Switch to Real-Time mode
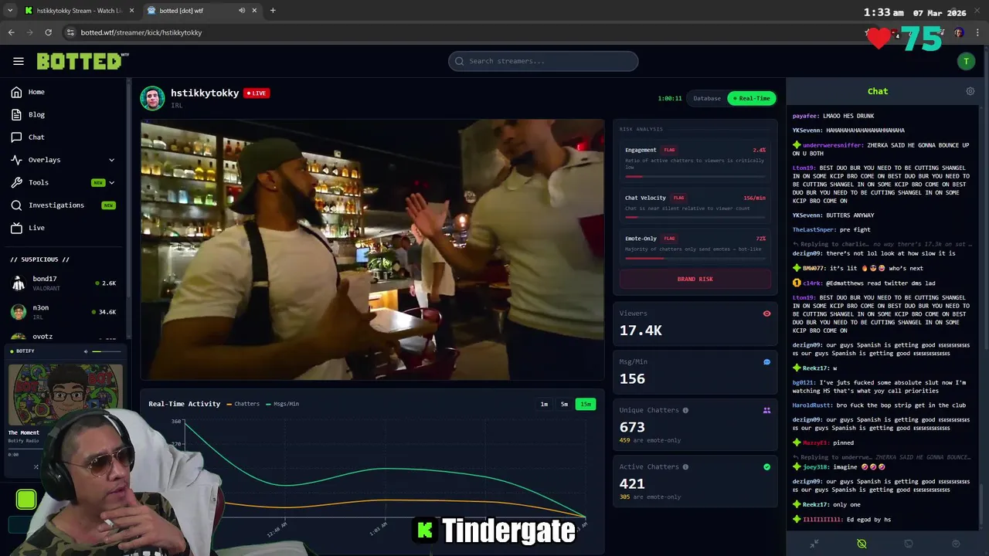 click(752, 98)
